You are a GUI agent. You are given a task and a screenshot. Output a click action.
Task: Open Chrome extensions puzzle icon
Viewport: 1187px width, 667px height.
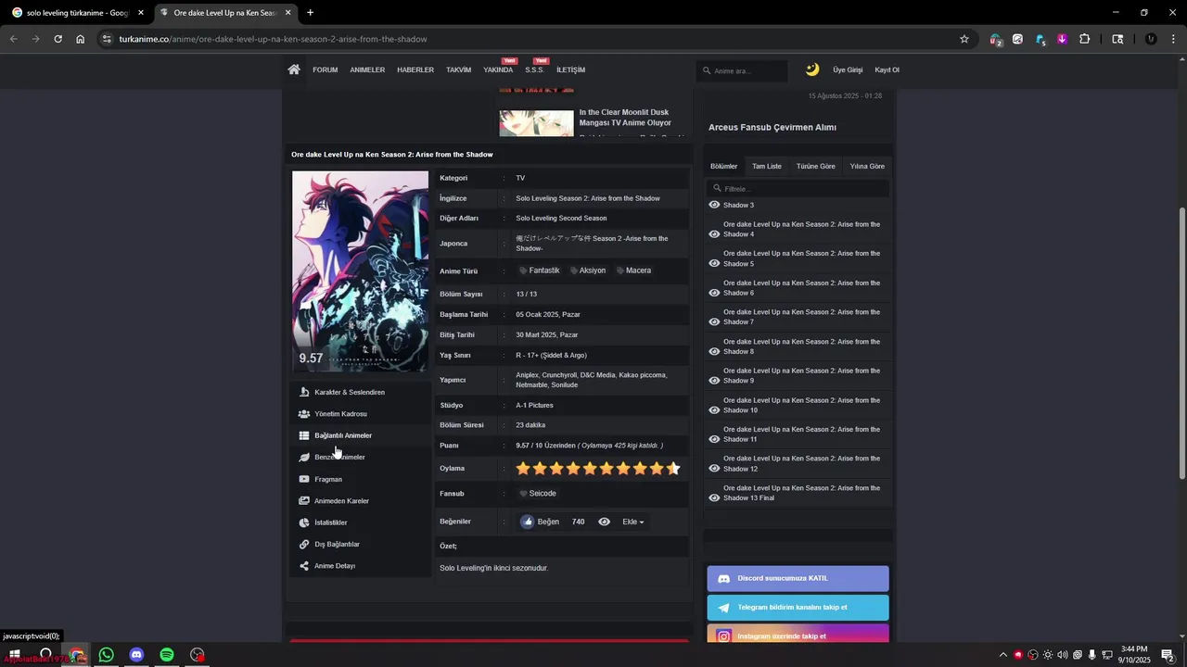[1084, 39]
